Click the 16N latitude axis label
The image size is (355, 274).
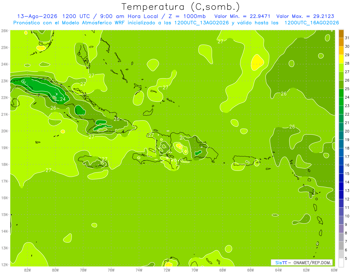tap(4, 198)
